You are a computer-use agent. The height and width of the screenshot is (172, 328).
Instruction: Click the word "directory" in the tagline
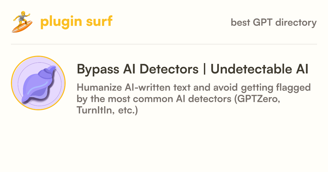[296, 22]
